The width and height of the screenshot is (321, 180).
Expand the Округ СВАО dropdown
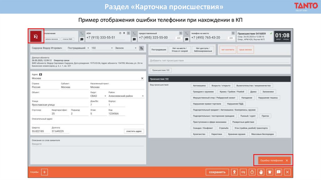[x=98, y=96]
